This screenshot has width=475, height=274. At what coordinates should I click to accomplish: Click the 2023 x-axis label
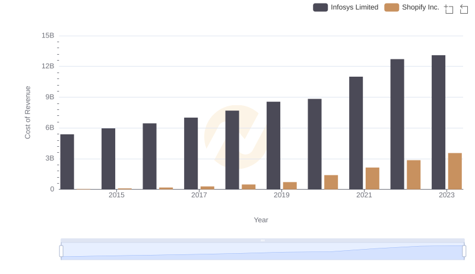coord(446,195)
